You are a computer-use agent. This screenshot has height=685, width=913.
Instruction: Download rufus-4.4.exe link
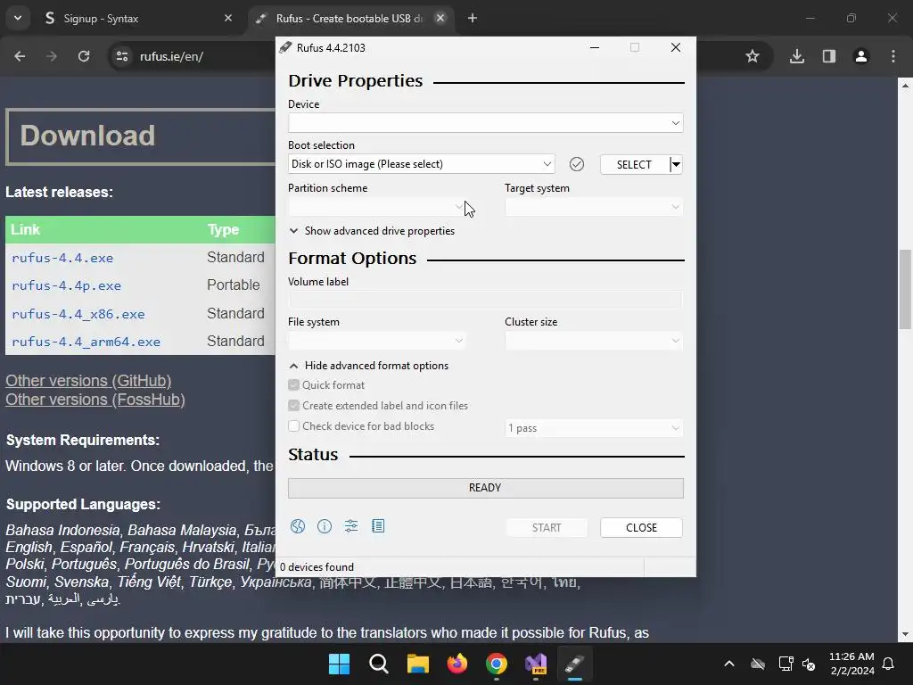pos(62,258)
